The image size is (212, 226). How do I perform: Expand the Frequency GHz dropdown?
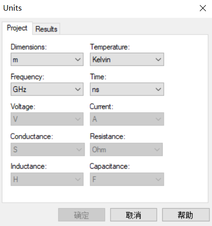coord(47,89)
